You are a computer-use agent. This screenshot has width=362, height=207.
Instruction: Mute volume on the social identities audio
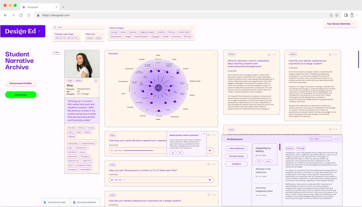(x=210, y=150)
